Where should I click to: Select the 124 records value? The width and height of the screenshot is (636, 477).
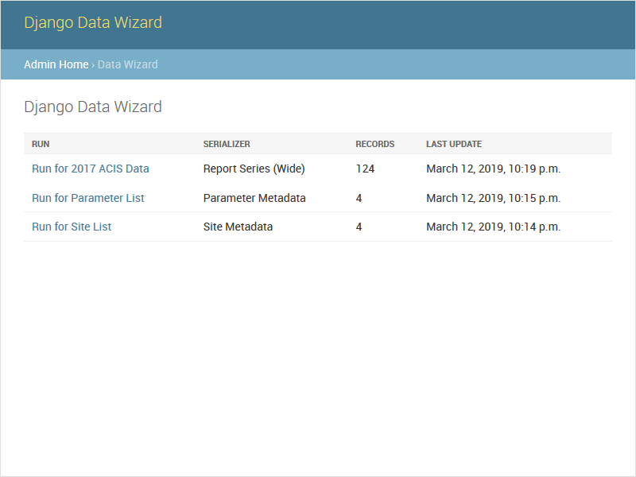tap(365, 169)
